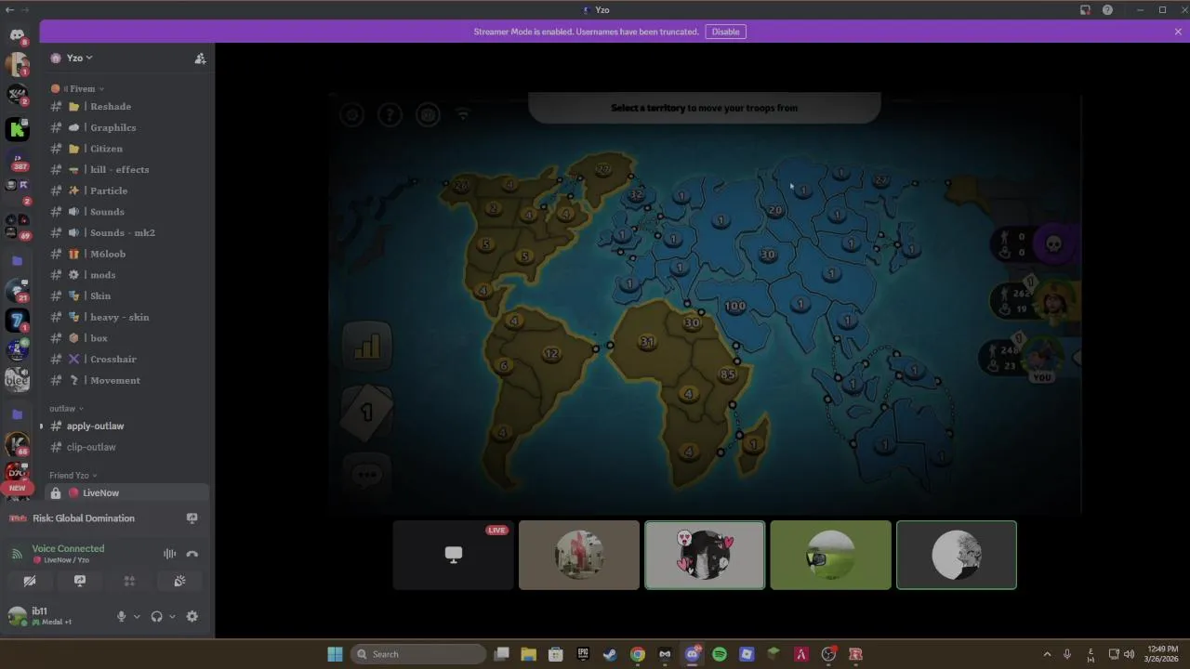Disconnect from voice with the hang-up icon
Viewport: 1190px width, 669px height.
[192, 554]
